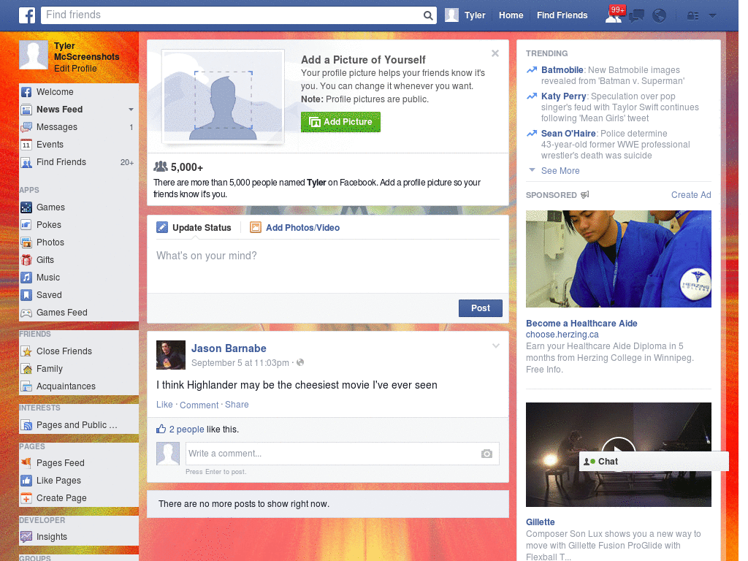
Task: Click the Create Page plus icon
Action: click(26, 498)
